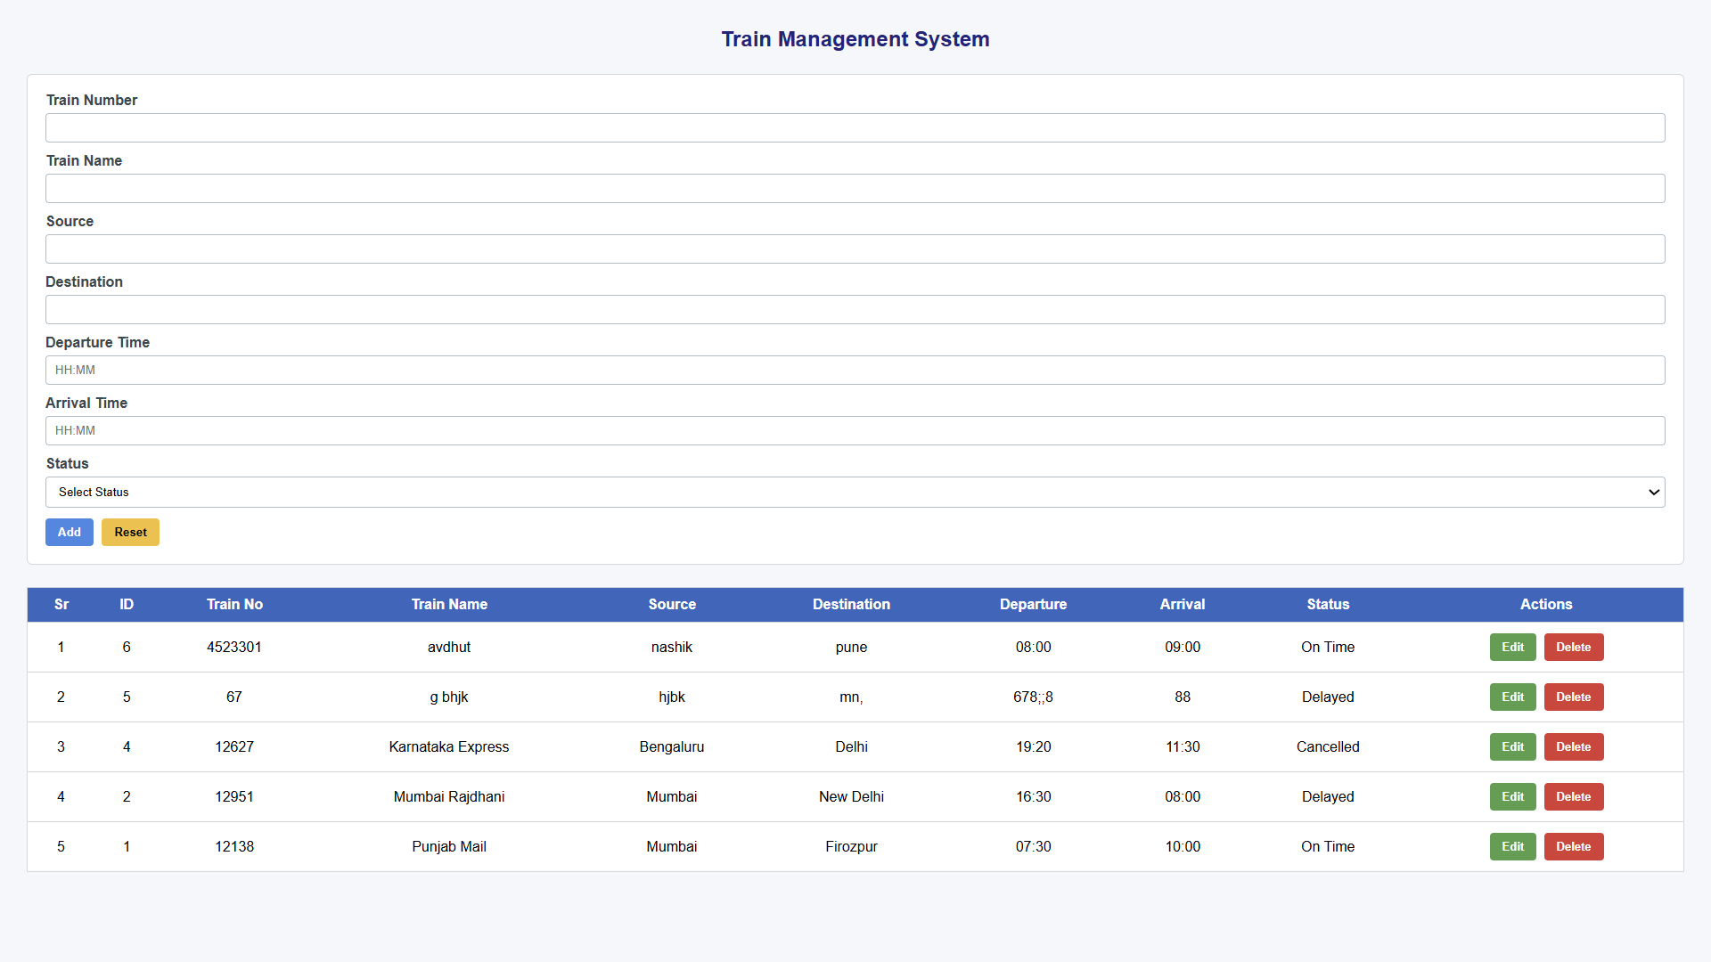Delete the Mumbai Rajdhani record
This screenshot has width=1711, height=962.
point(1573,796)
